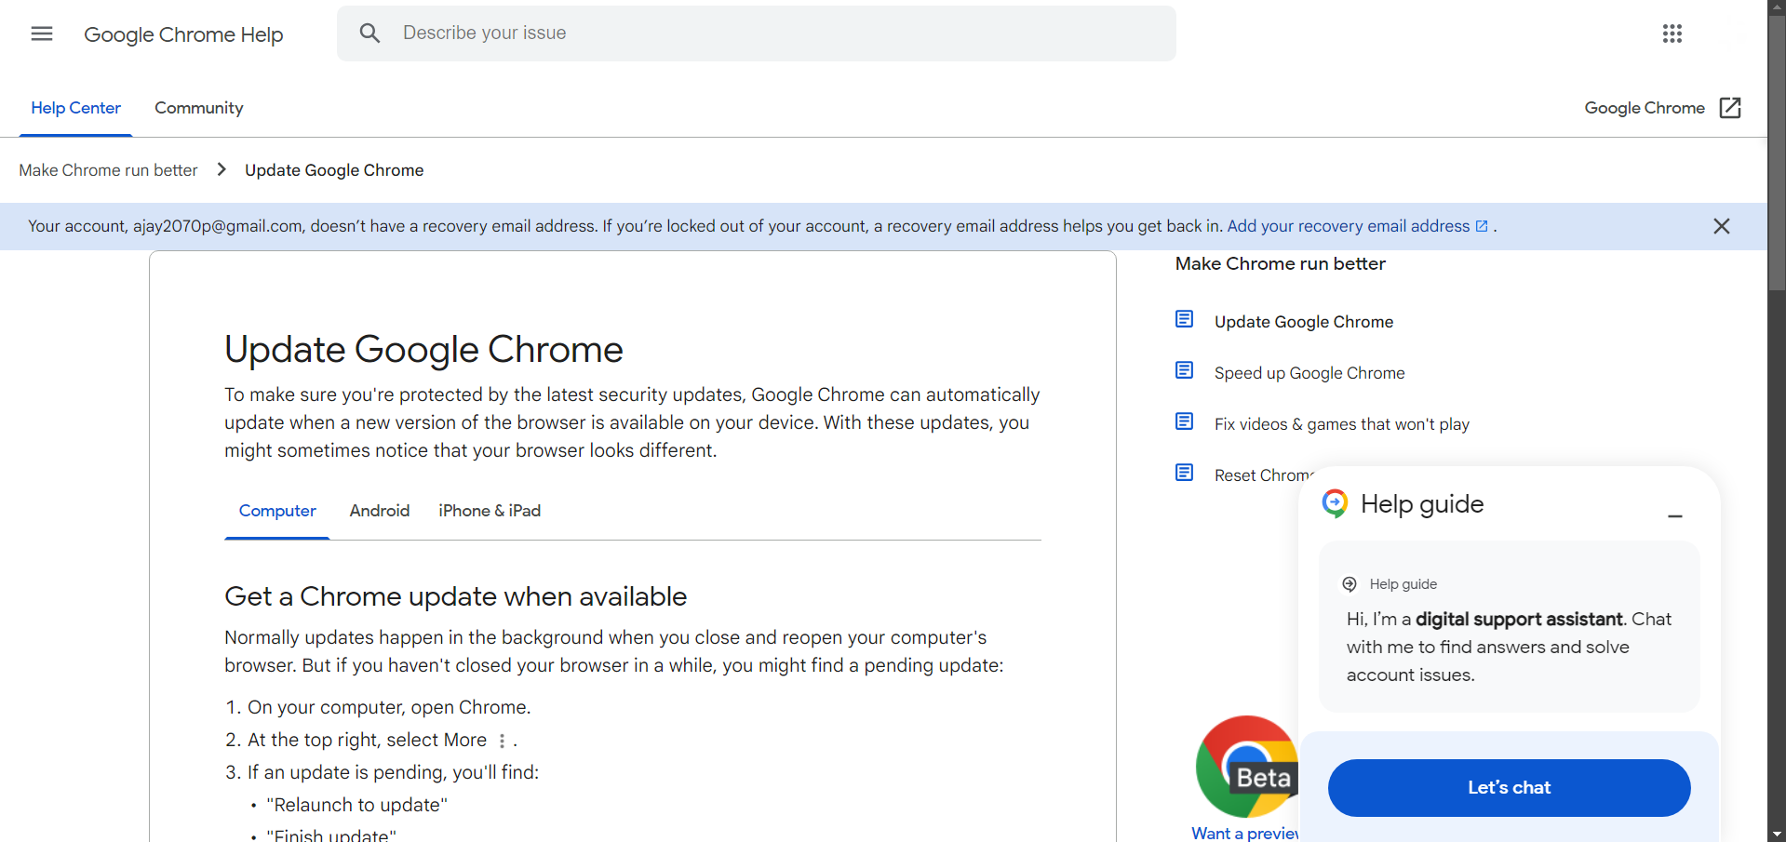
Task: Go to Make Chrome run better breadcrumb
Action: (108, 170)
